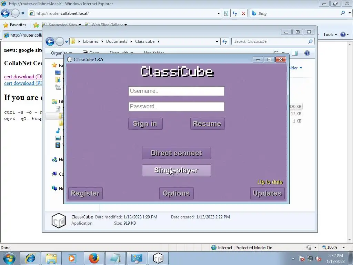Image resolution: width=353 pixels, height=265 pixels.
Task: Open Explorer recent locations dropdown arrow
Action: (x=67, y=42)
